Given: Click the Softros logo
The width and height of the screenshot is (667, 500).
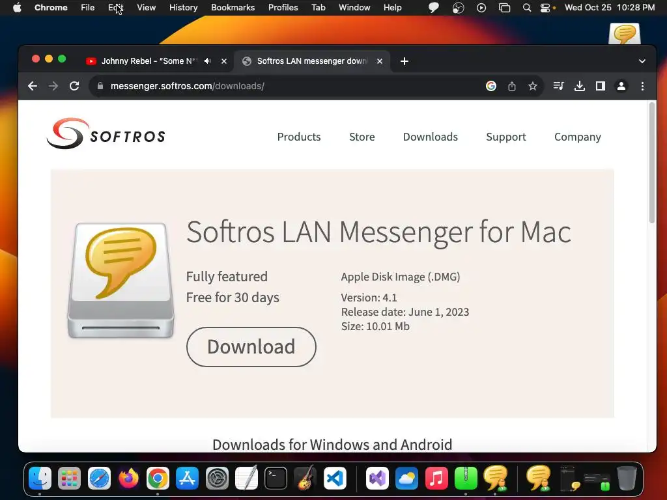Looking at the screenshot, I should 106,134.
